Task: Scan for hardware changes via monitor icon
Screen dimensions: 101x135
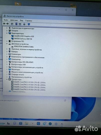Action: 29,24
